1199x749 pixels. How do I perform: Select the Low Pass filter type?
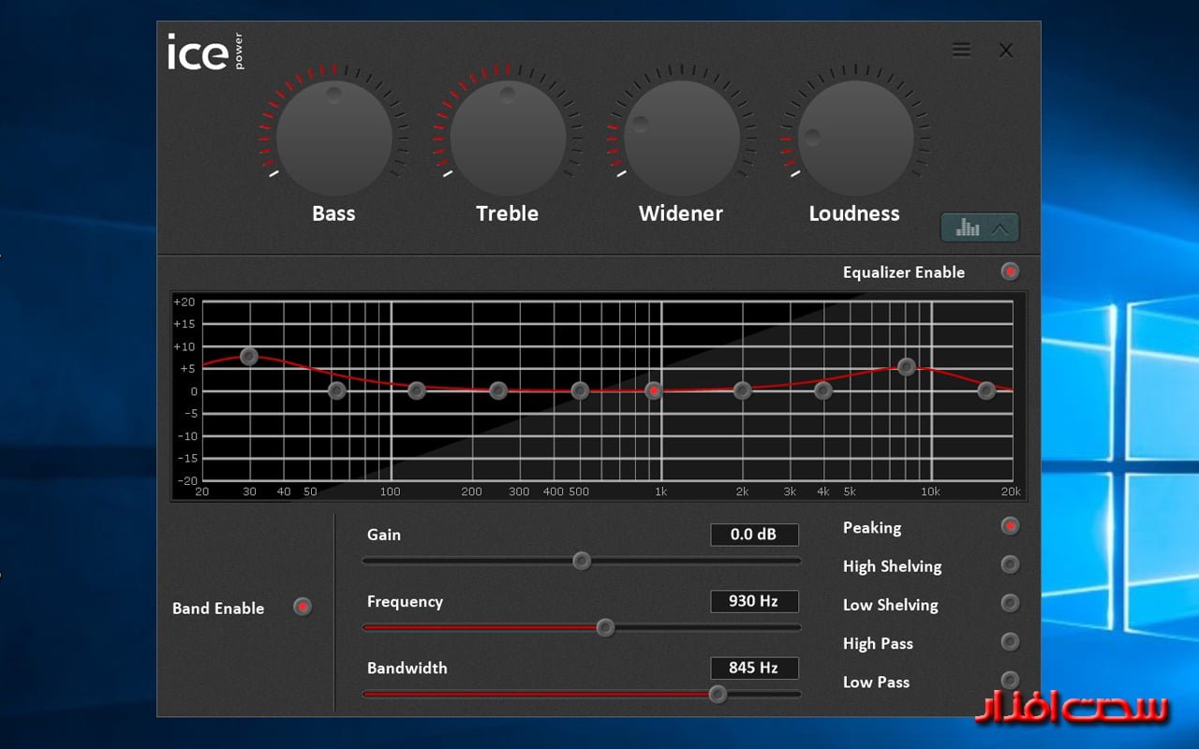click(1010, 680)
